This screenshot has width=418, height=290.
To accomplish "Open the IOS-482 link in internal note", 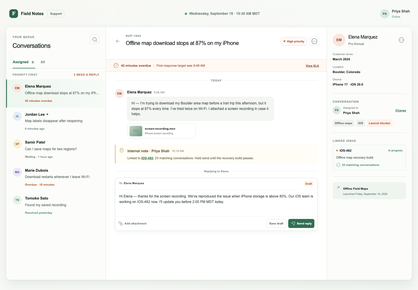I will coord(147,158).
